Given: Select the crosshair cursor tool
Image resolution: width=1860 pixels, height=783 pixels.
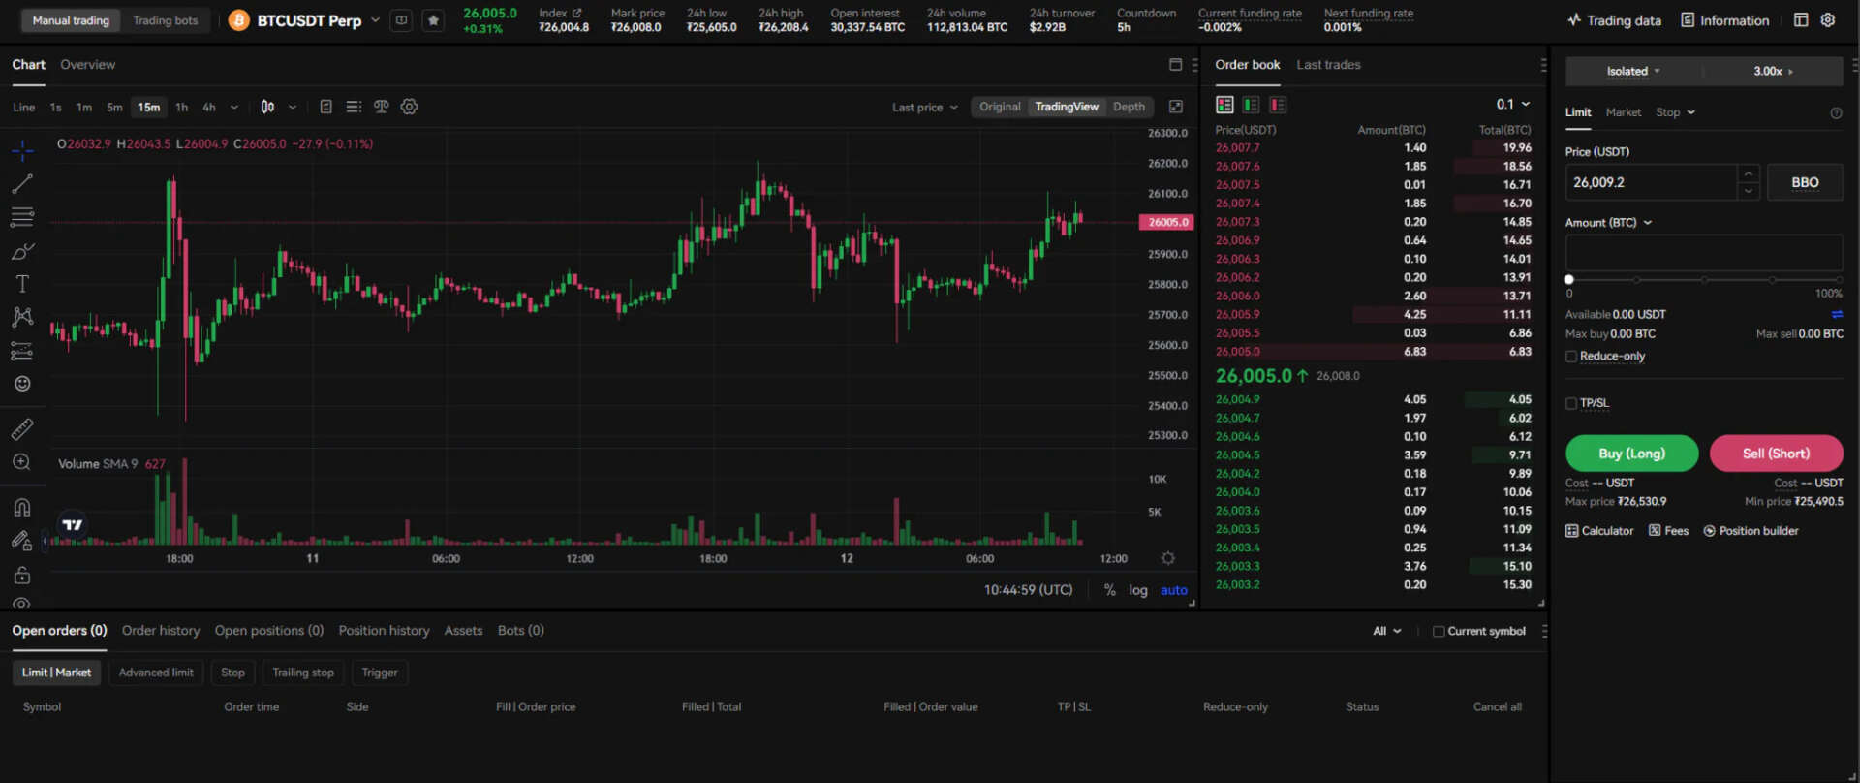Looking at the screenshot, I should tap(22, 150).
